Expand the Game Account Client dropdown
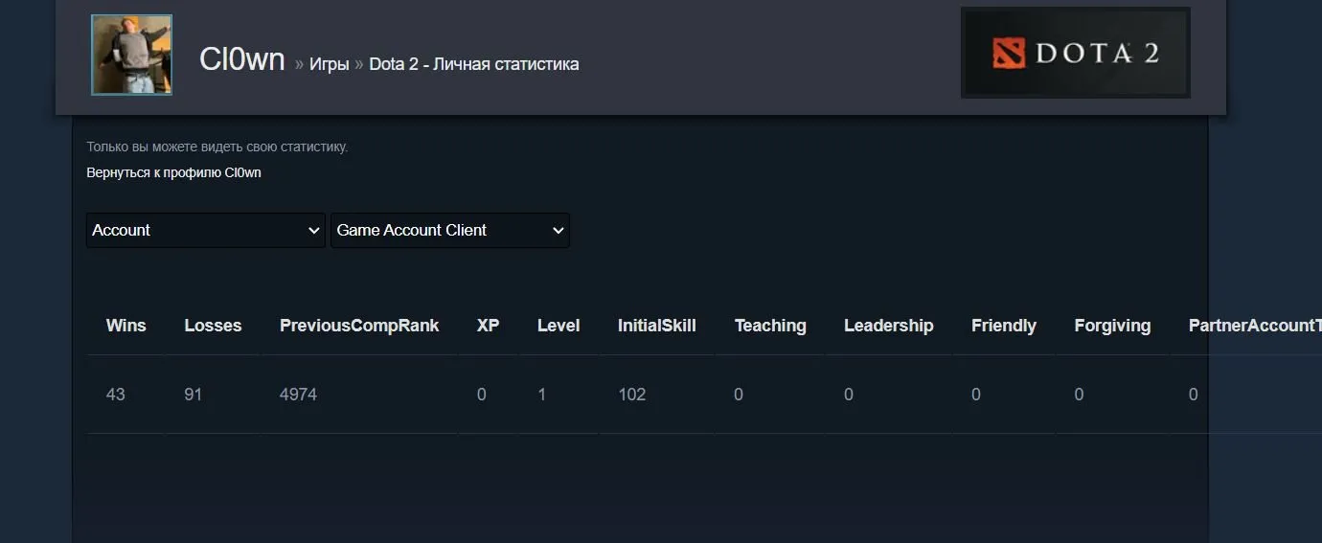The width and height of the screenshot is (1322, 543). (450, 230)
